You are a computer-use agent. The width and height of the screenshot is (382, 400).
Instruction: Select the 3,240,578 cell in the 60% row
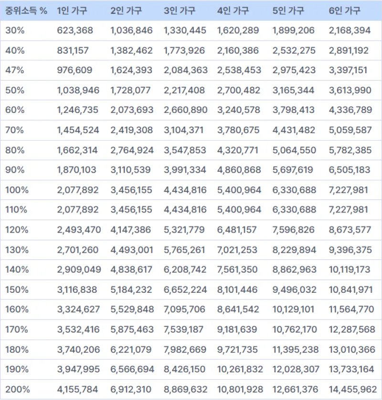tap(239, 110)
